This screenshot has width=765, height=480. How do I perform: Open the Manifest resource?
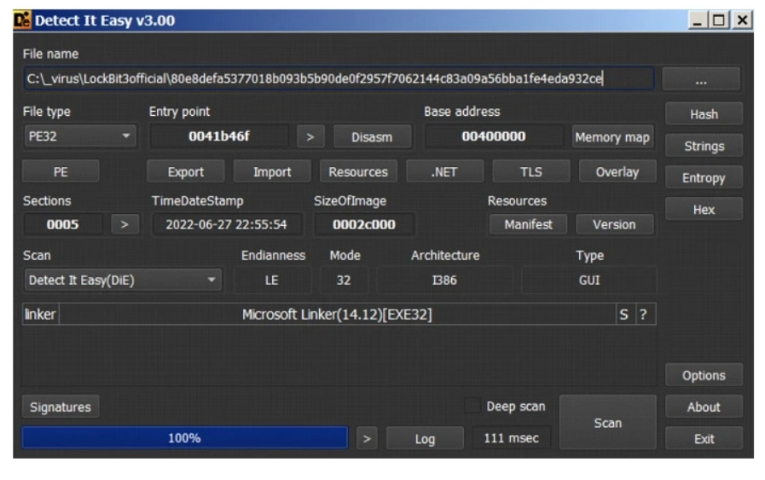[x=529, y=224]
